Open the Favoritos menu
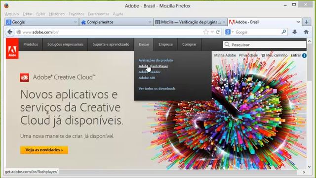 click(76, 14)
